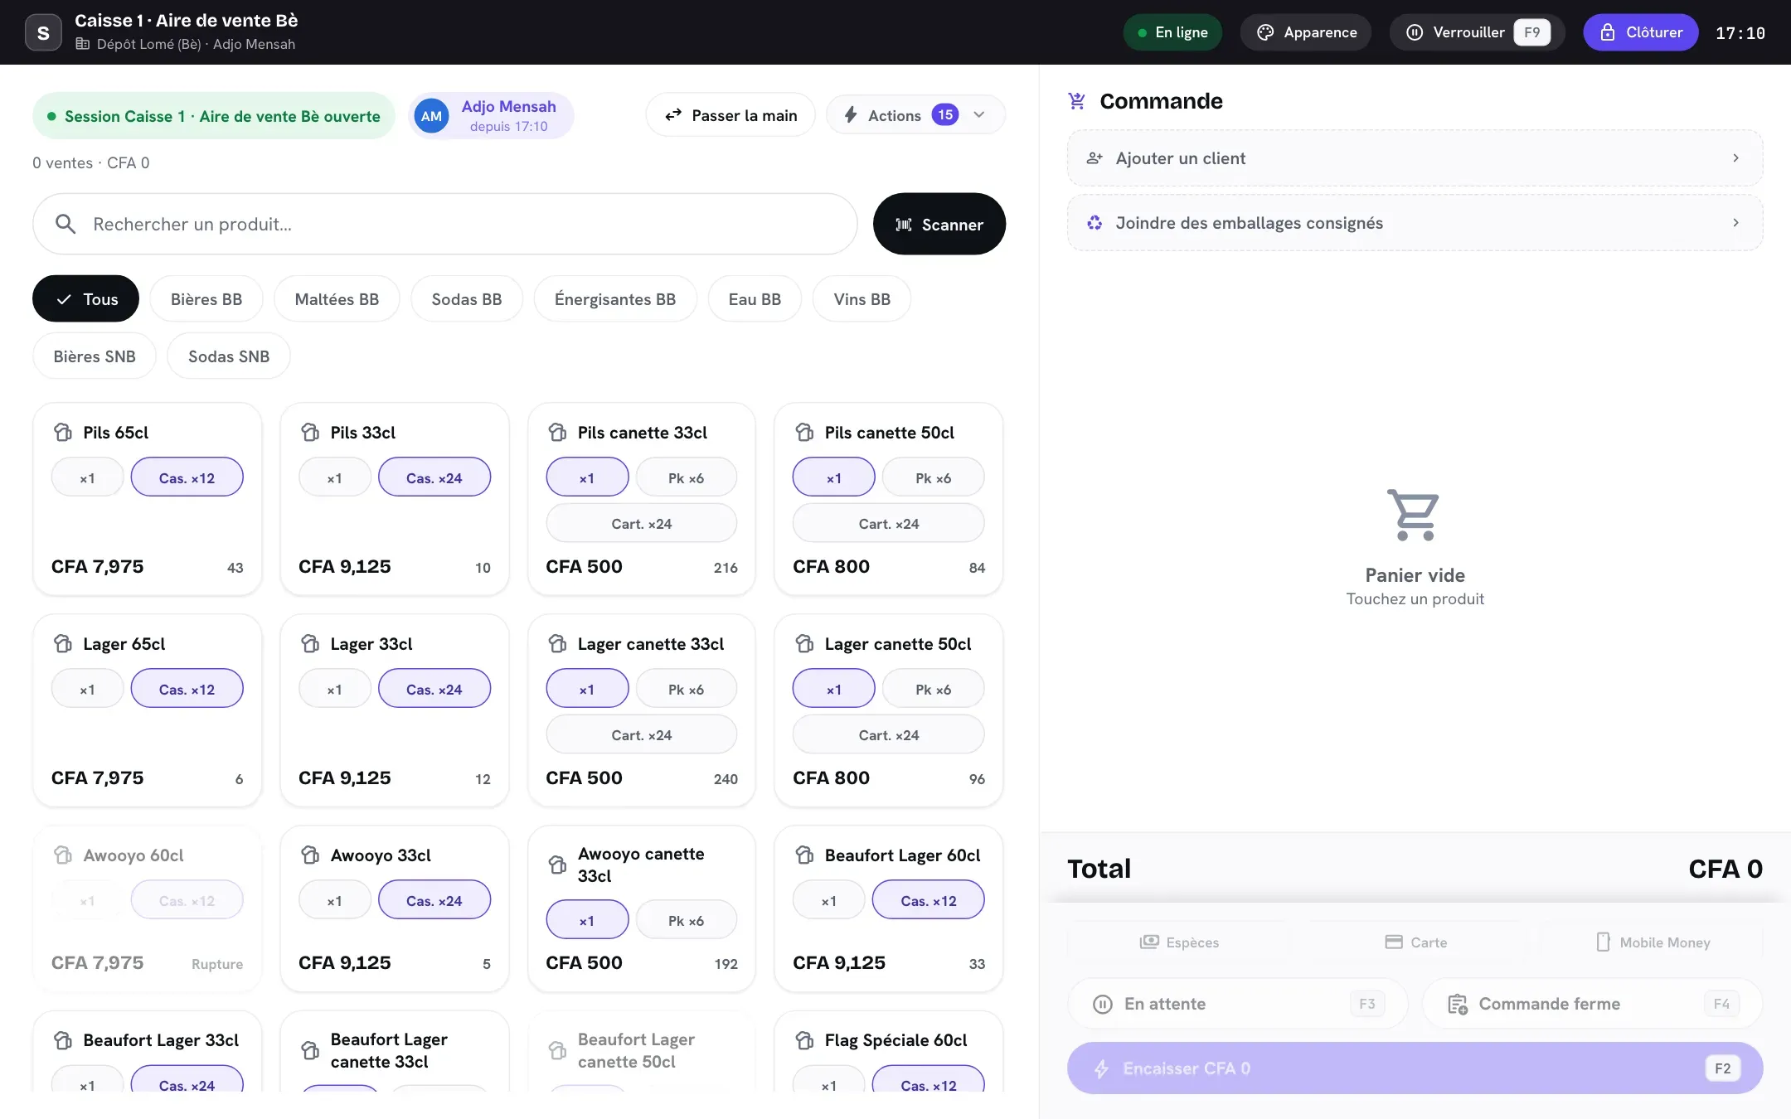The image size is (1791, 1119).
Task: Select ×1 unit on Pils 33cl
Action: [x=334, y=477]
